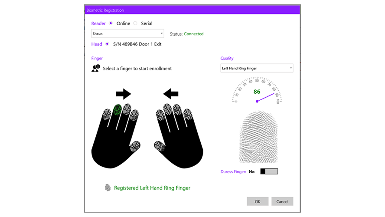Click the right-pointing arrow above left hand
The height and width of the screenshot is (217, 385).
[x=124, y=94]
